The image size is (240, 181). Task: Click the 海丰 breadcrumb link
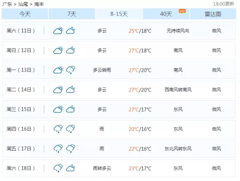39,4
